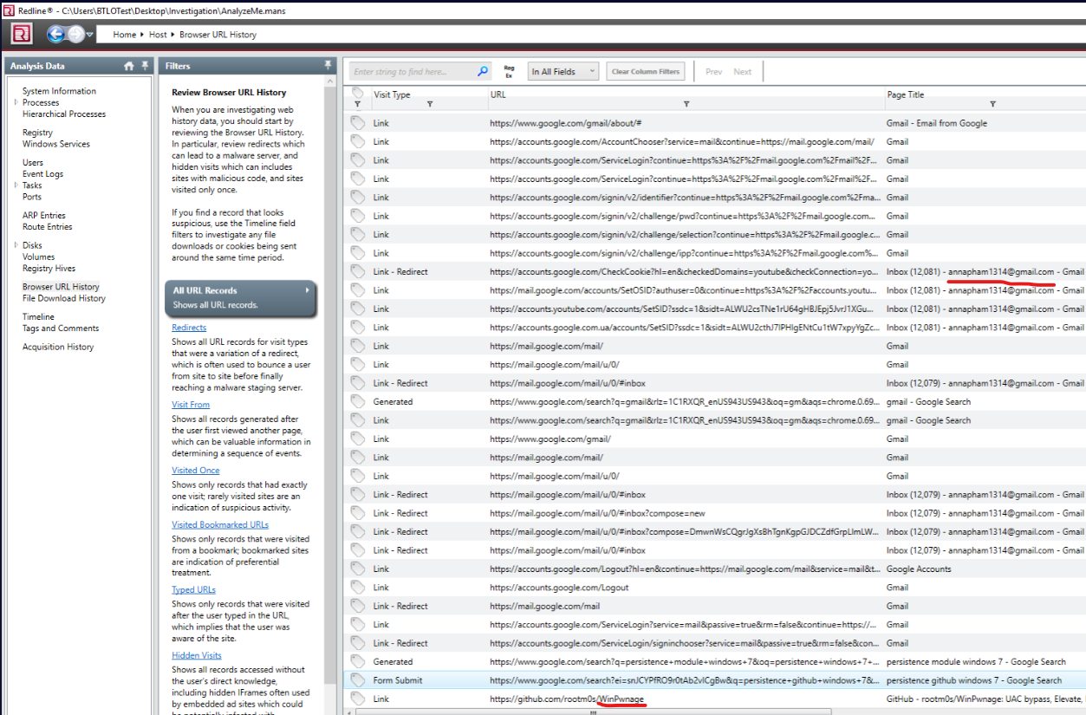Screen dimensions: 1086x715
Task: Open the Visit Type column filter
Action: 430,104
